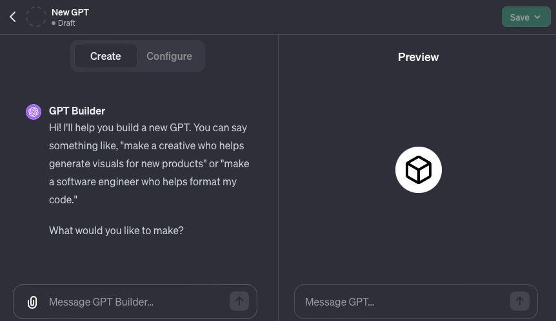Click the "What would you like to make?" text

pyautogui.click(x=116, y=230)
